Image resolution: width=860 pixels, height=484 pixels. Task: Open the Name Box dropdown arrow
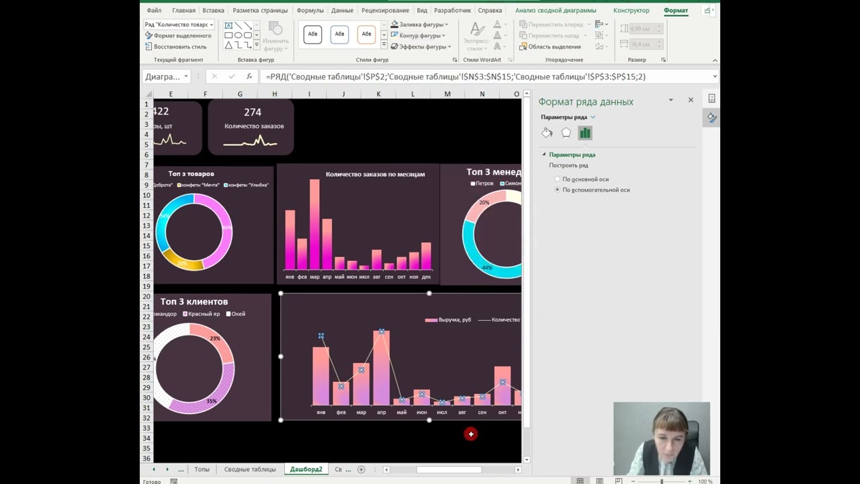(185, 77)
